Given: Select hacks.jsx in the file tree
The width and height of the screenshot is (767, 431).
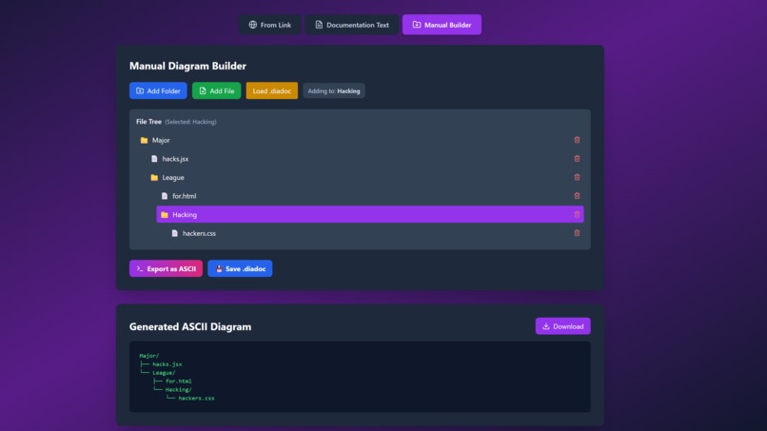Looking at the screenshot, I should pyautogui.click(x=364, y=159).
